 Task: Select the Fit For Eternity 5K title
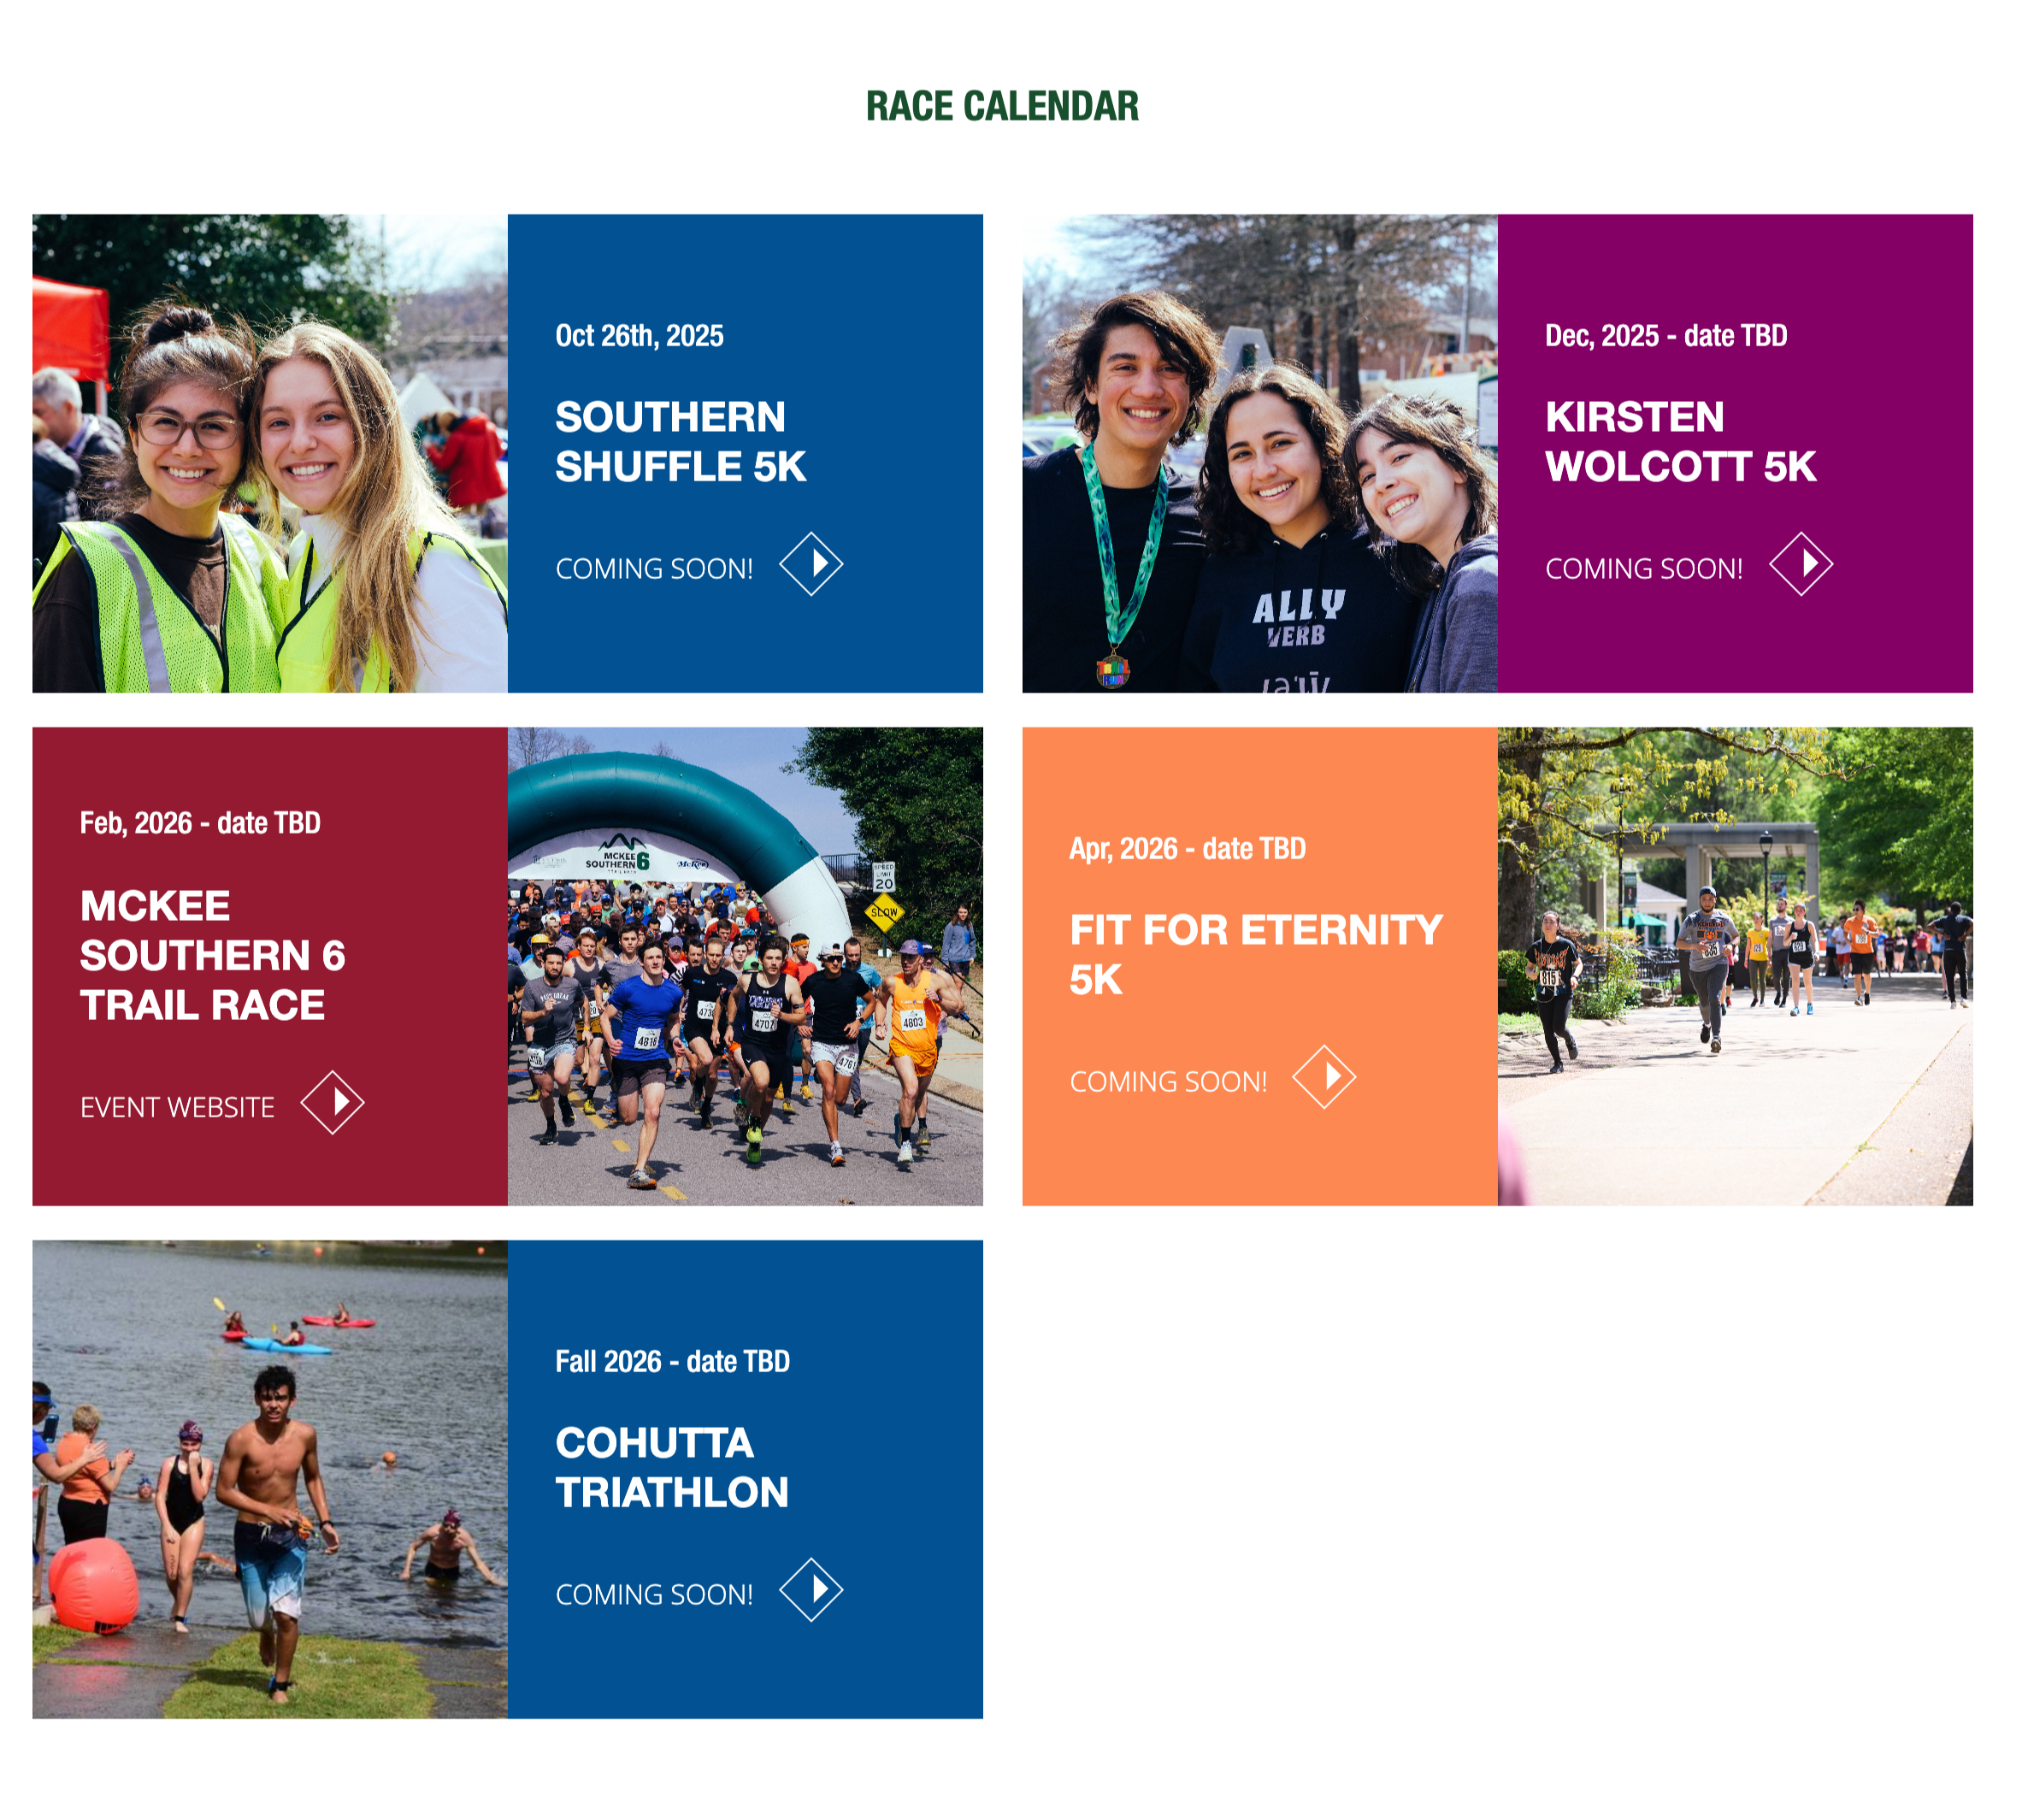1256,954
